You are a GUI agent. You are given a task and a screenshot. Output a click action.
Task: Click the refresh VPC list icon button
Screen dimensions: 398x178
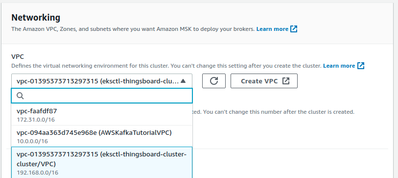214,81
